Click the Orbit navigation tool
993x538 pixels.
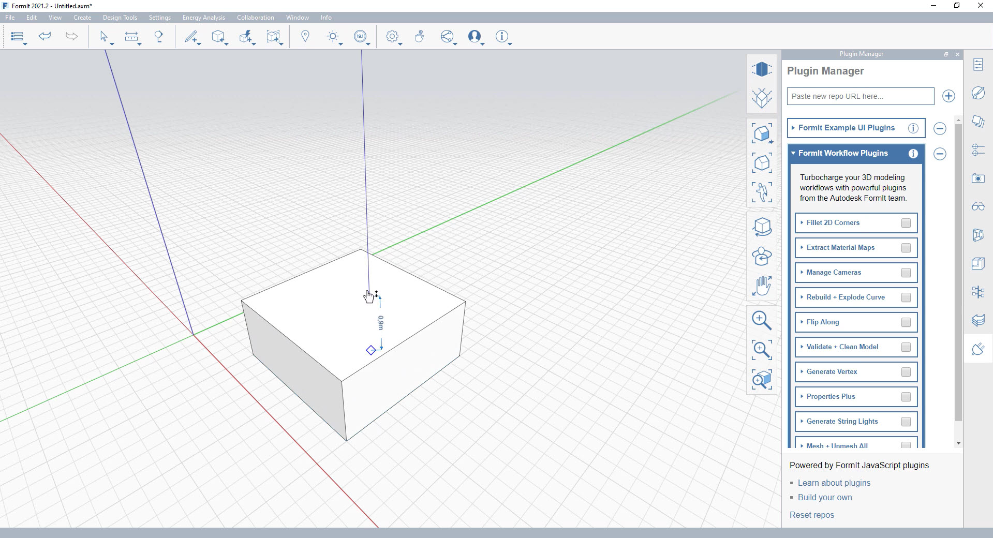(761, 227)
